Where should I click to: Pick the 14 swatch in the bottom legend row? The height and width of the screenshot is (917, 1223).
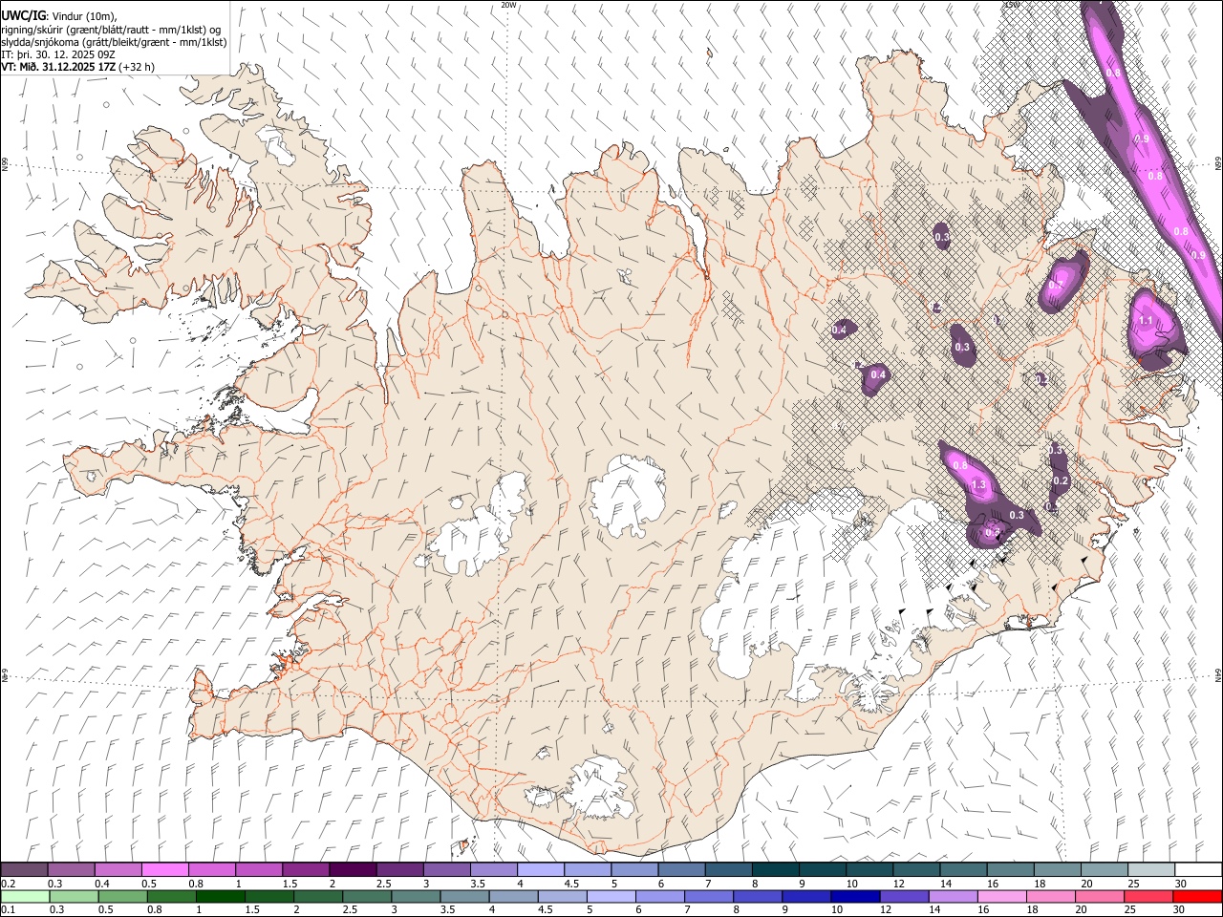[952, 896]
